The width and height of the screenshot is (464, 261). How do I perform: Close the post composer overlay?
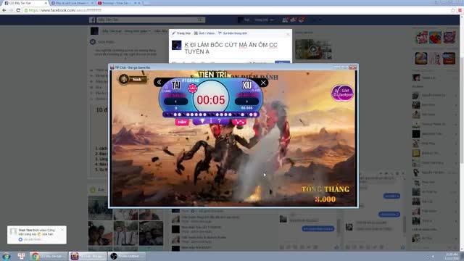[288, 34]
